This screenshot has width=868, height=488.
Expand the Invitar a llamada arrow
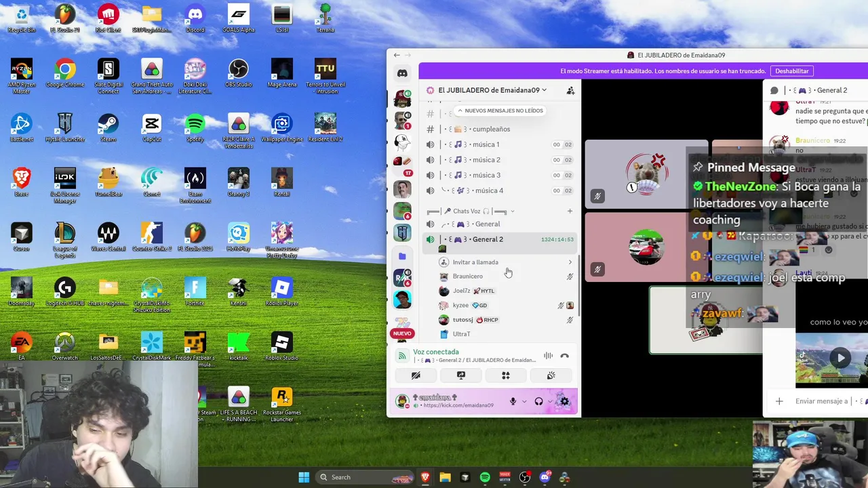pos(570,262)
